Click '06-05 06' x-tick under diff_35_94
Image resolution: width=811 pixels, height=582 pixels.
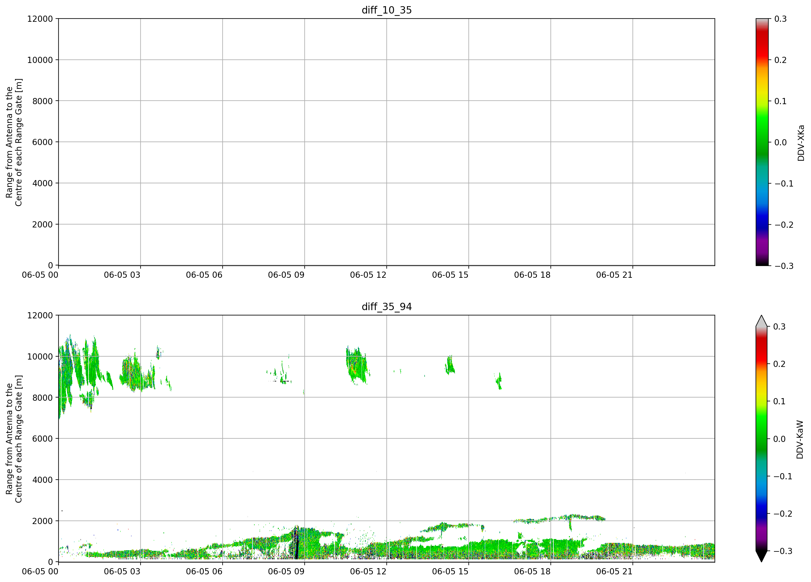pyautogui.click(x=204, y=572)
